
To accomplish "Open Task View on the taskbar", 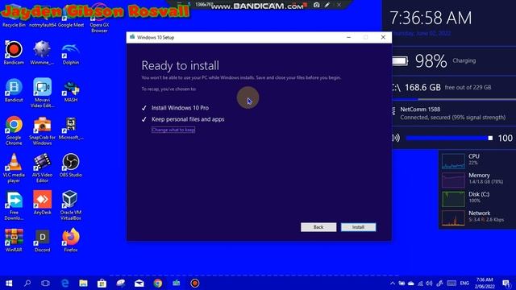I will 45,283.
